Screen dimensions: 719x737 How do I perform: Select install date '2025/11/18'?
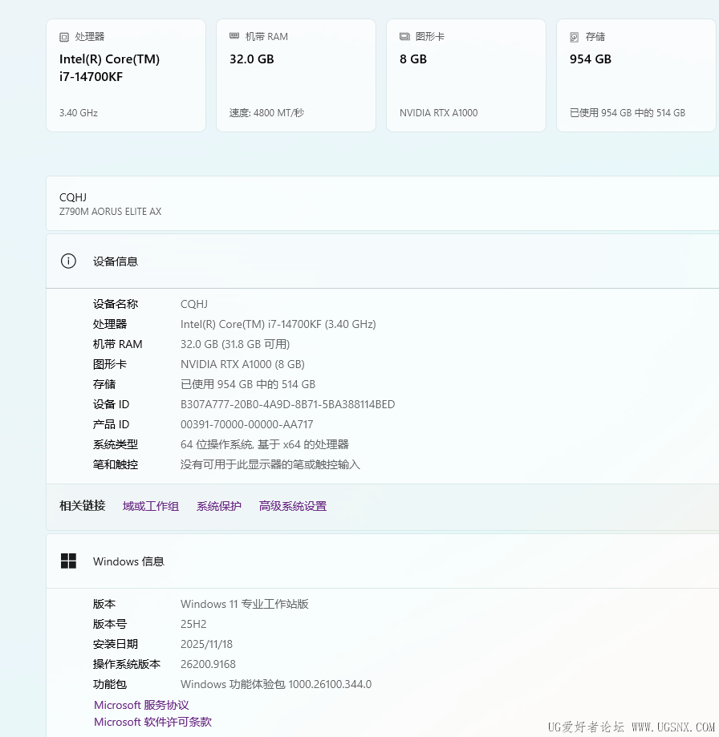[x=206, y=644]
